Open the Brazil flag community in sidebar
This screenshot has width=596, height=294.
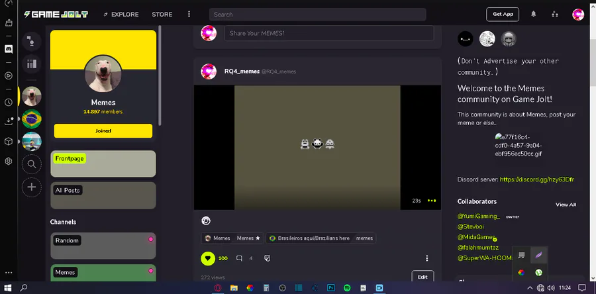point(32,119)
